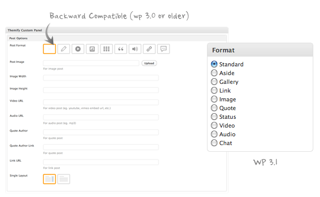Pick the video play post format

(x=78, y=49)
